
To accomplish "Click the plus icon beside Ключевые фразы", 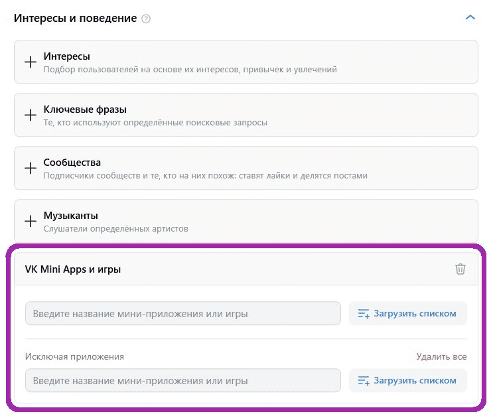I will coord(30,115).
